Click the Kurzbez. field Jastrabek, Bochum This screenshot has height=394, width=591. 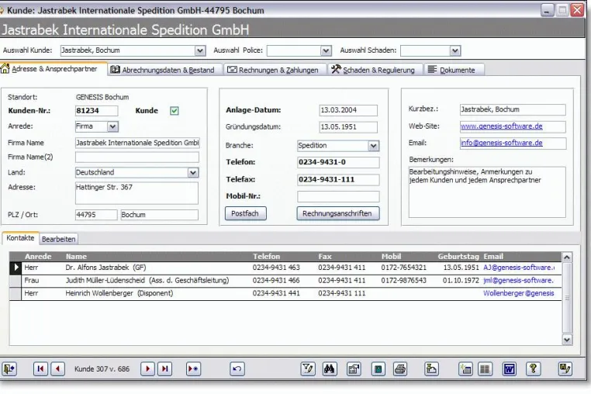[x=513, y=109]
